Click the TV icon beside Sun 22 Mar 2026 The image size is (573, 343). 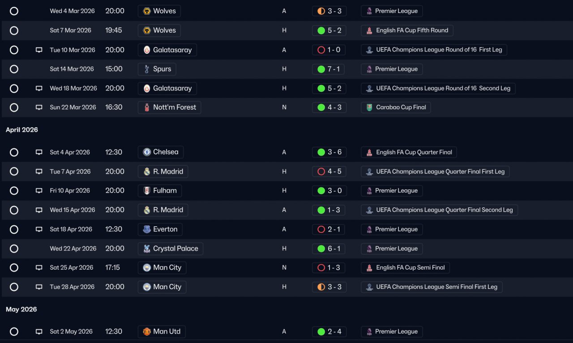coord(39,107)
